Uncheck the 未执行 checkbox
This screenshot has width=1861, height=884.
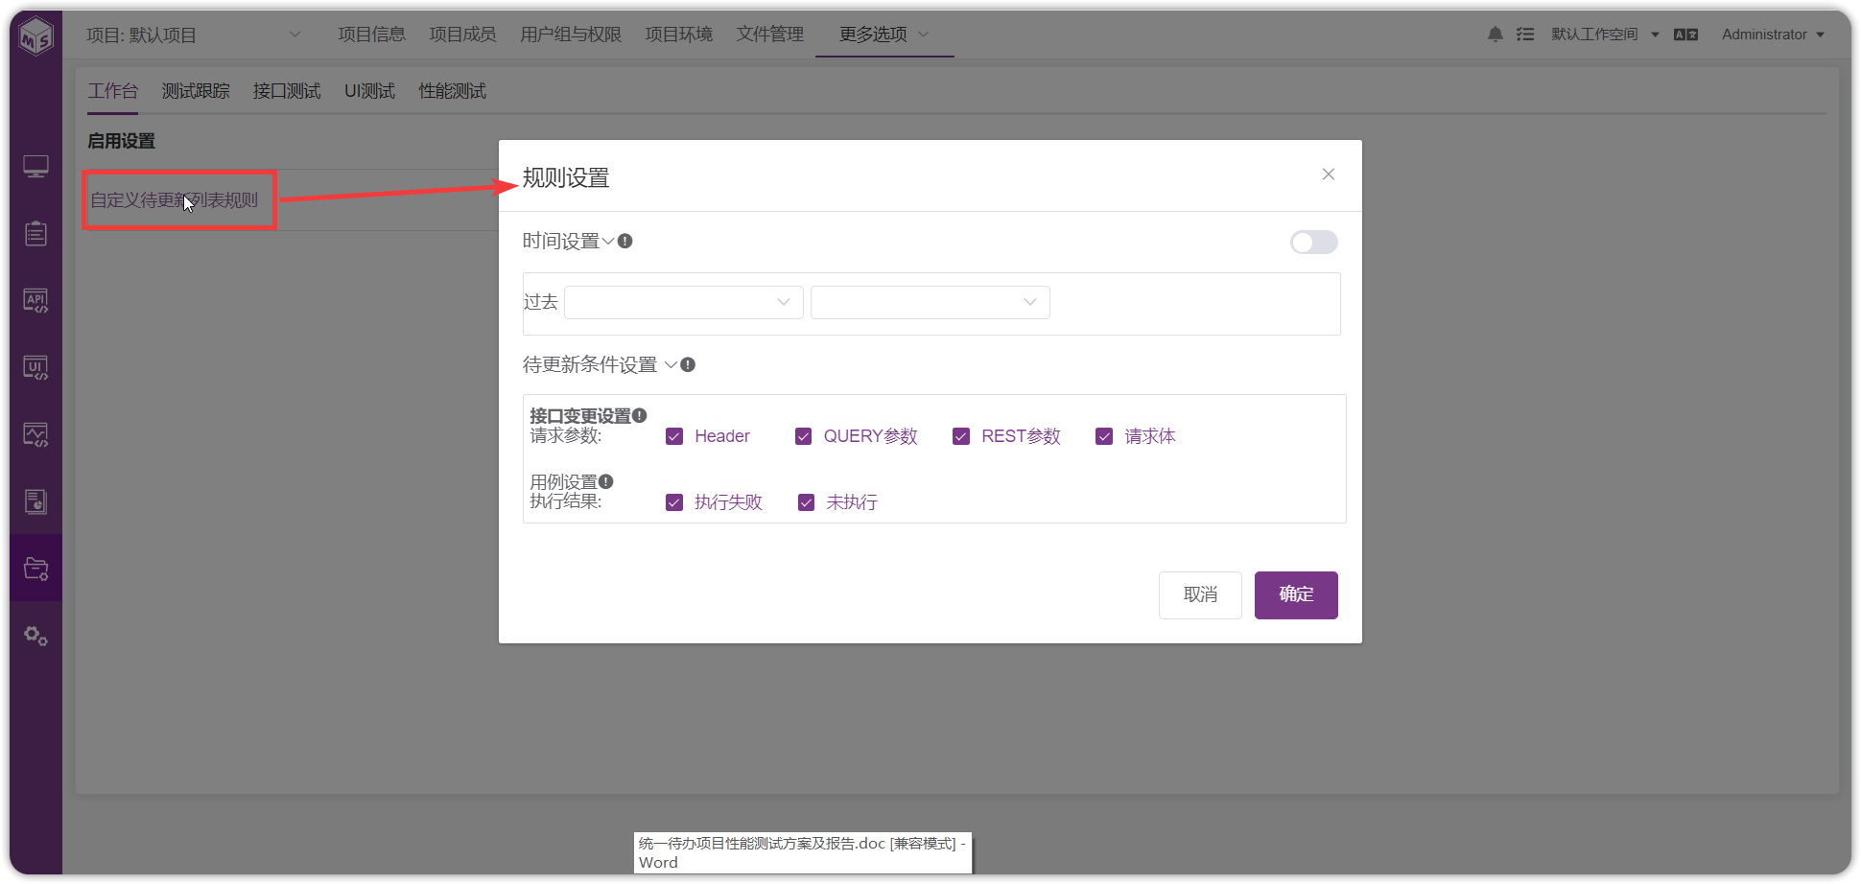[807, 502]
